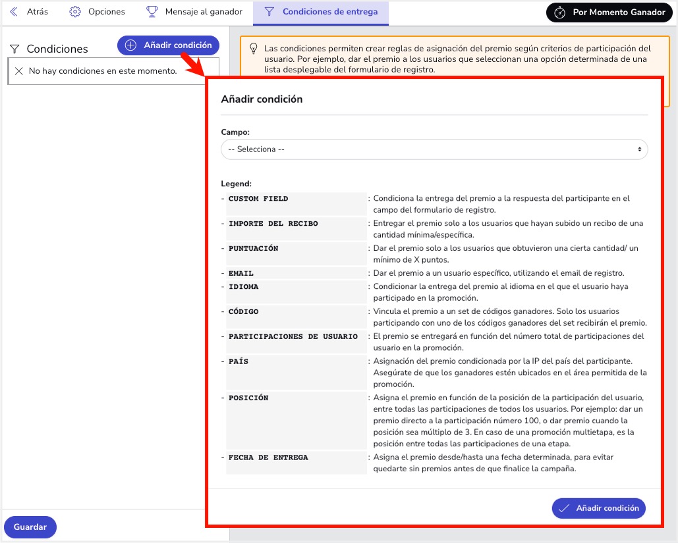The height and width of the screenshot is (543, 678).
Task: Open the Campo "-- Selecciona --" dropdown
Action: (x=428, y=149)
